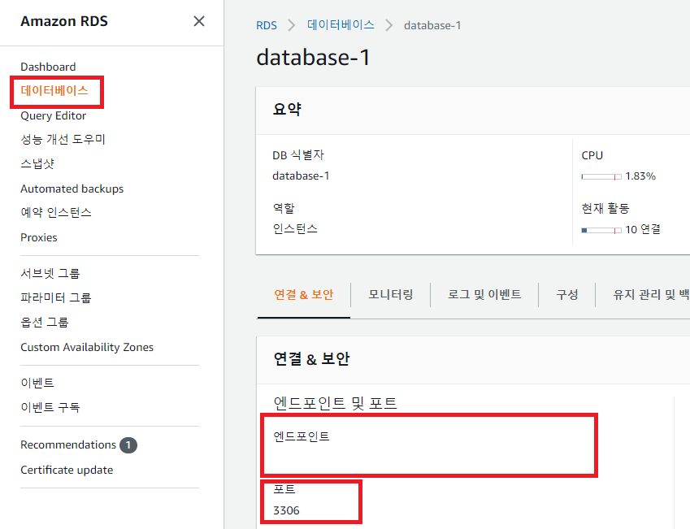
Task: Click the CPU usage meter bar
Action: pos(601,176)
